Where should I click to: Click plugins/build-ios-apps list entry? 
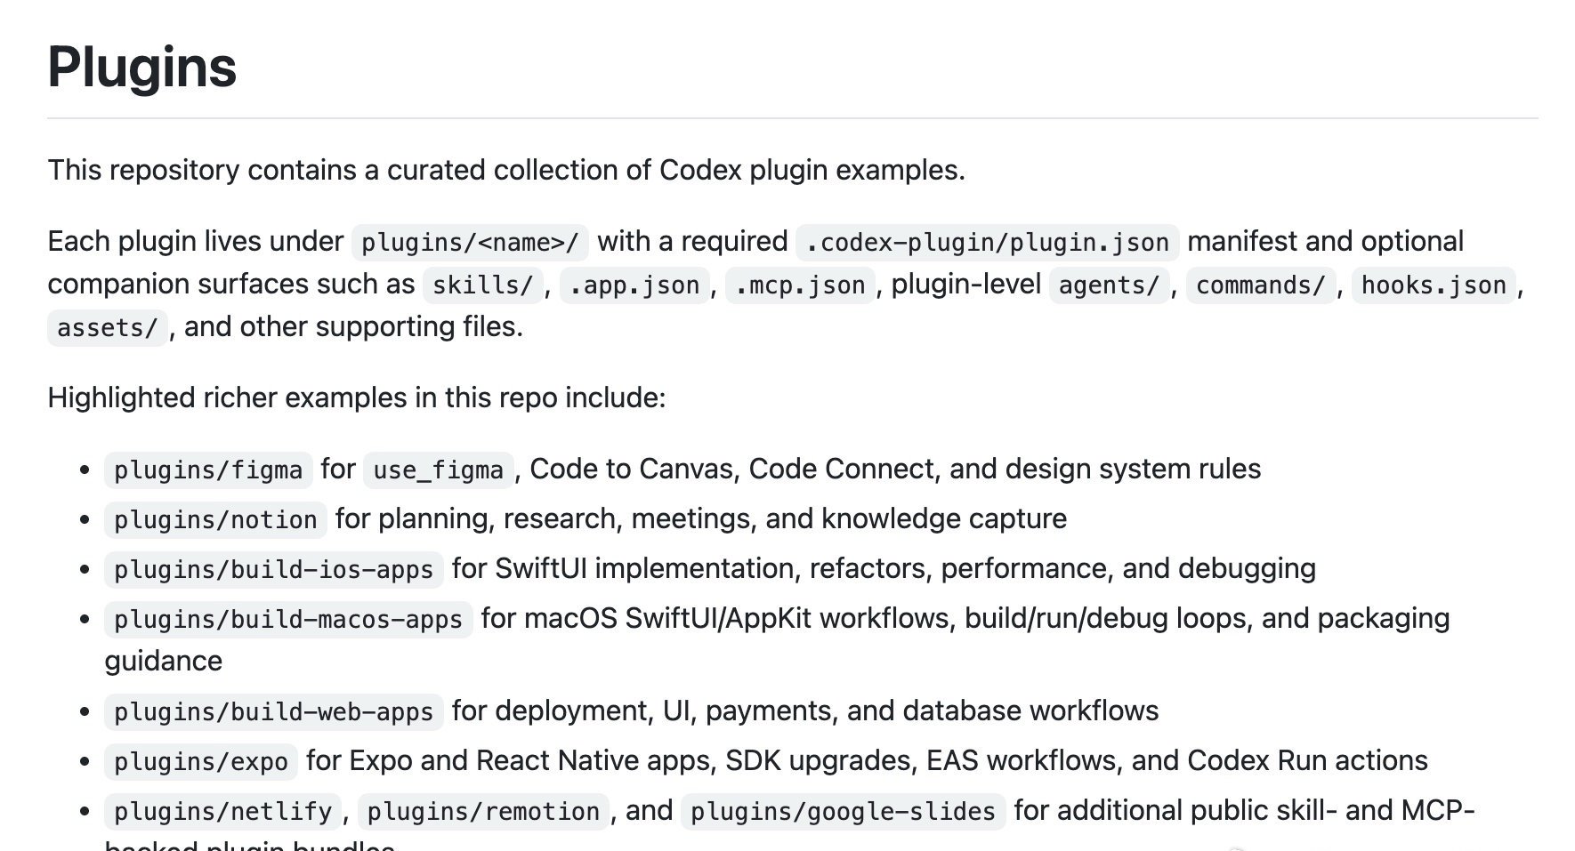(273, 570)
